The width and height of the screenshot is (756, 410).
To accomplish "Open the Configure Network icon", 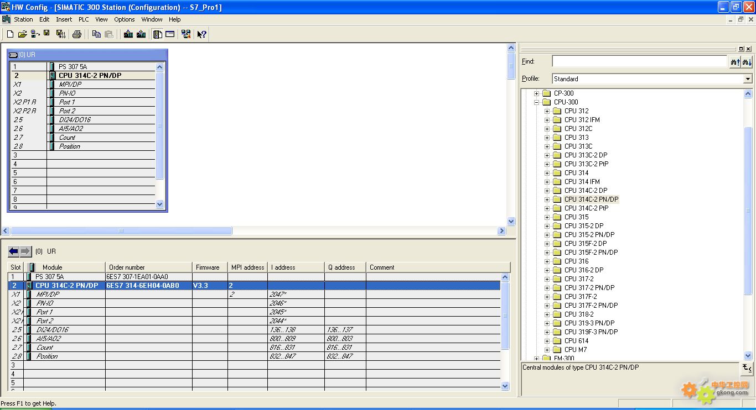I will pos(186,34).
